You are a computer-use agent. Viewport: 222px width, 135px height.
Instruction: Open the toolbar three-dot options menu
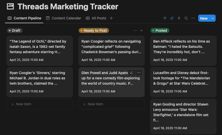coord(193,18)
